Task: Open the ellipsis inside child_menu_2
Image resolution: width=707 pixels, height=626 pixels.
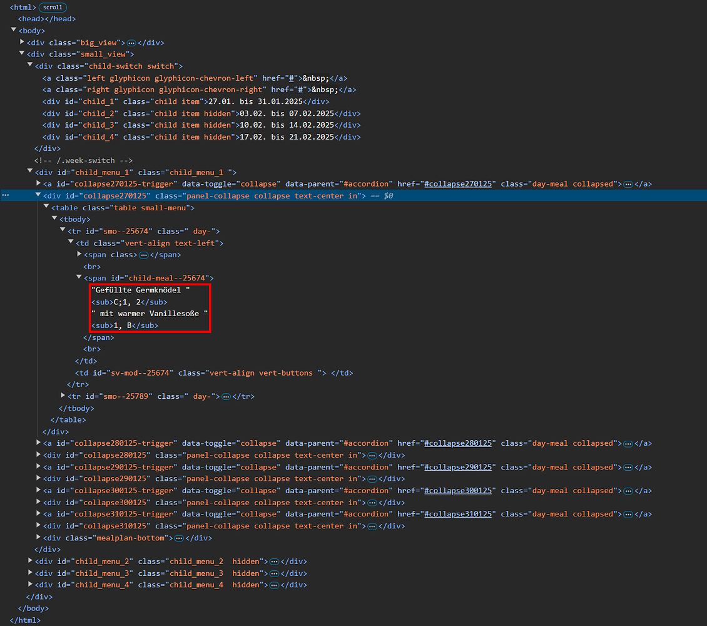Action: pyautogui.click(x=275, y=561)
